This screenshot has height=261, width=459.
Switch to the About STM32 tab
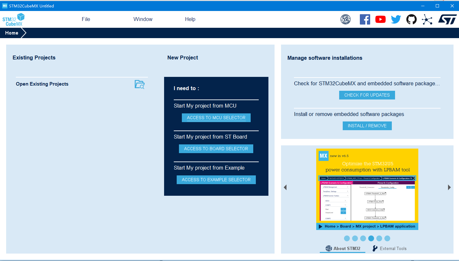coord(343,248)
